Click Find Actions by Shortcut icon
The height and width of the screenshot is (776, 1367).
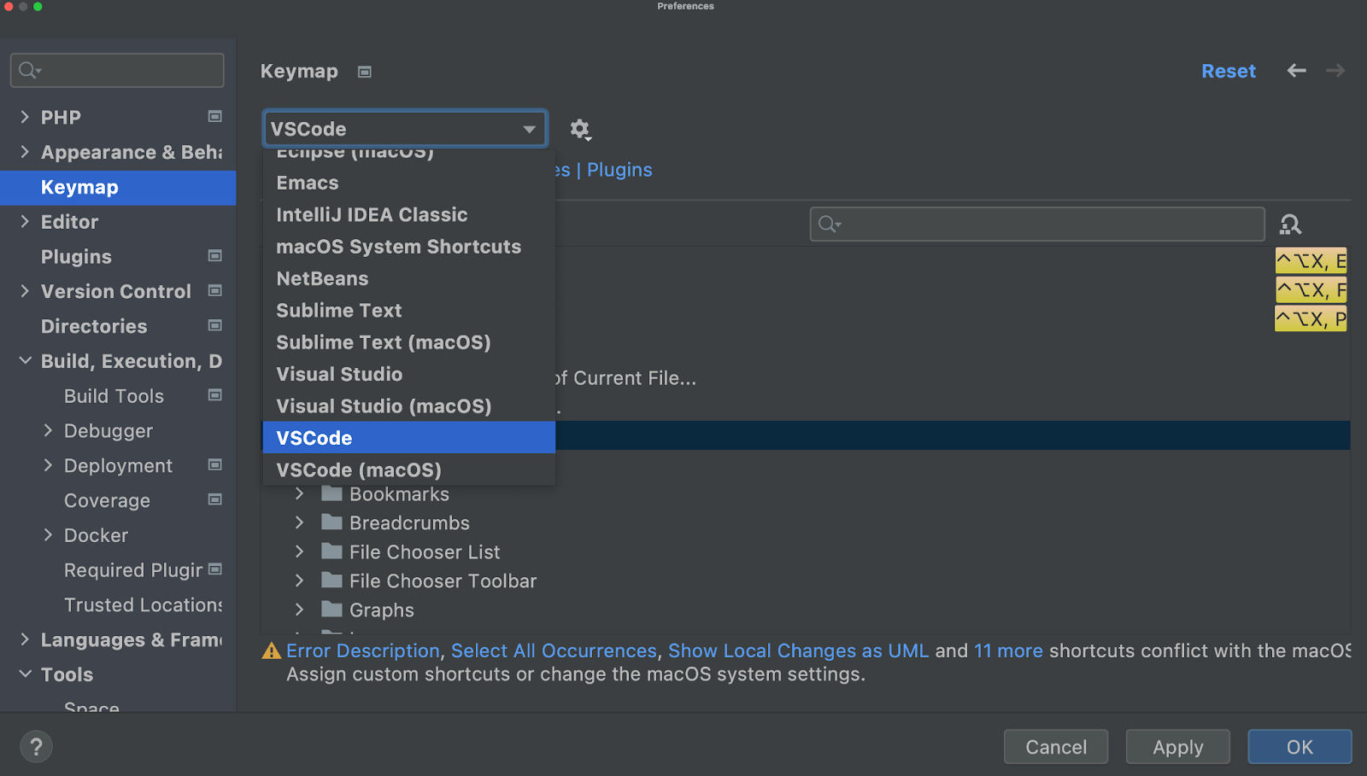tap(1290, 225)
